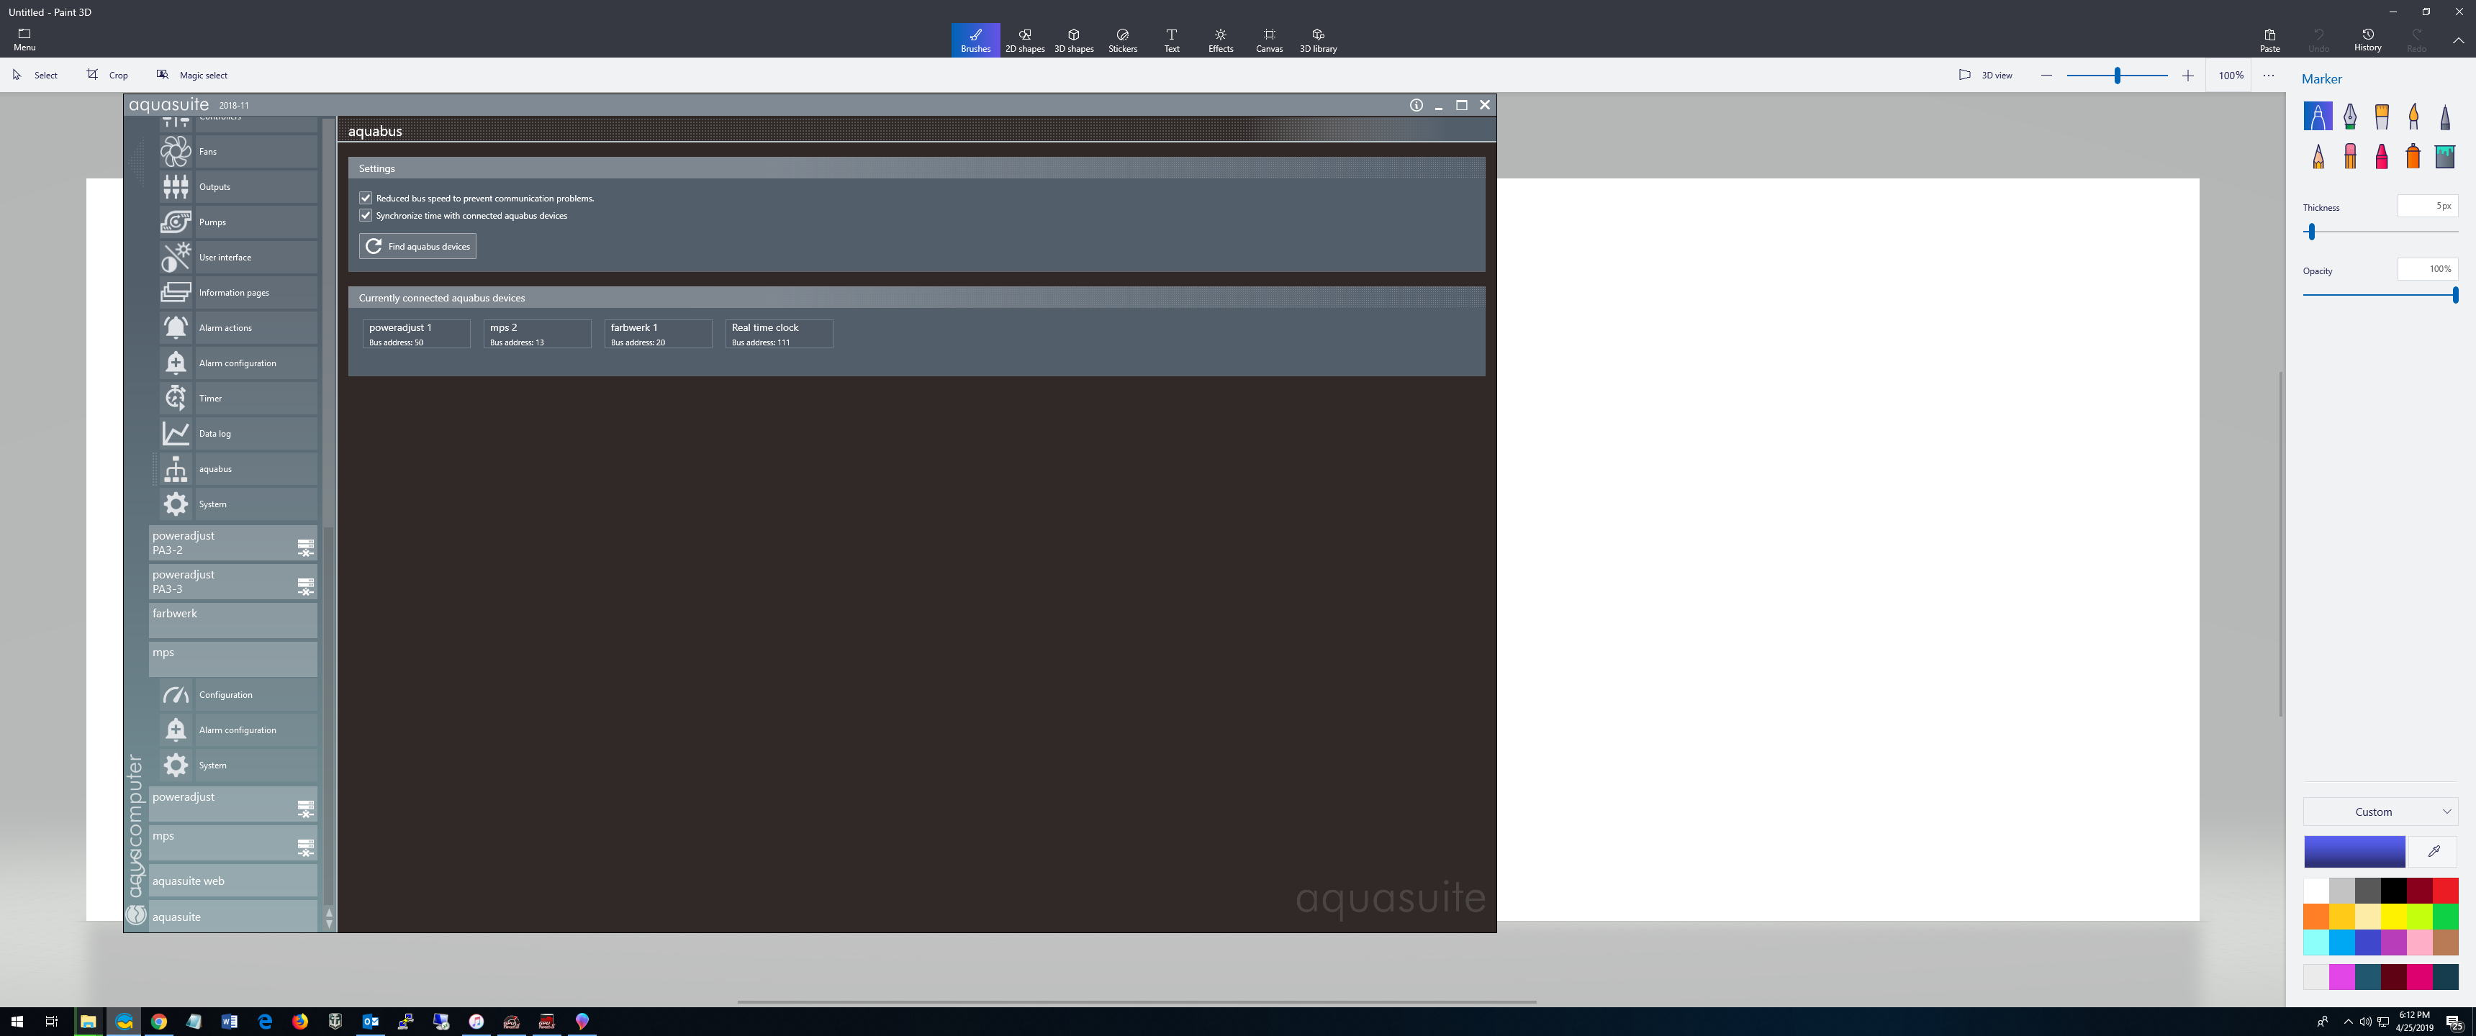
Task: Open the Menu in Paint 3D
Action: click(24, 40)
